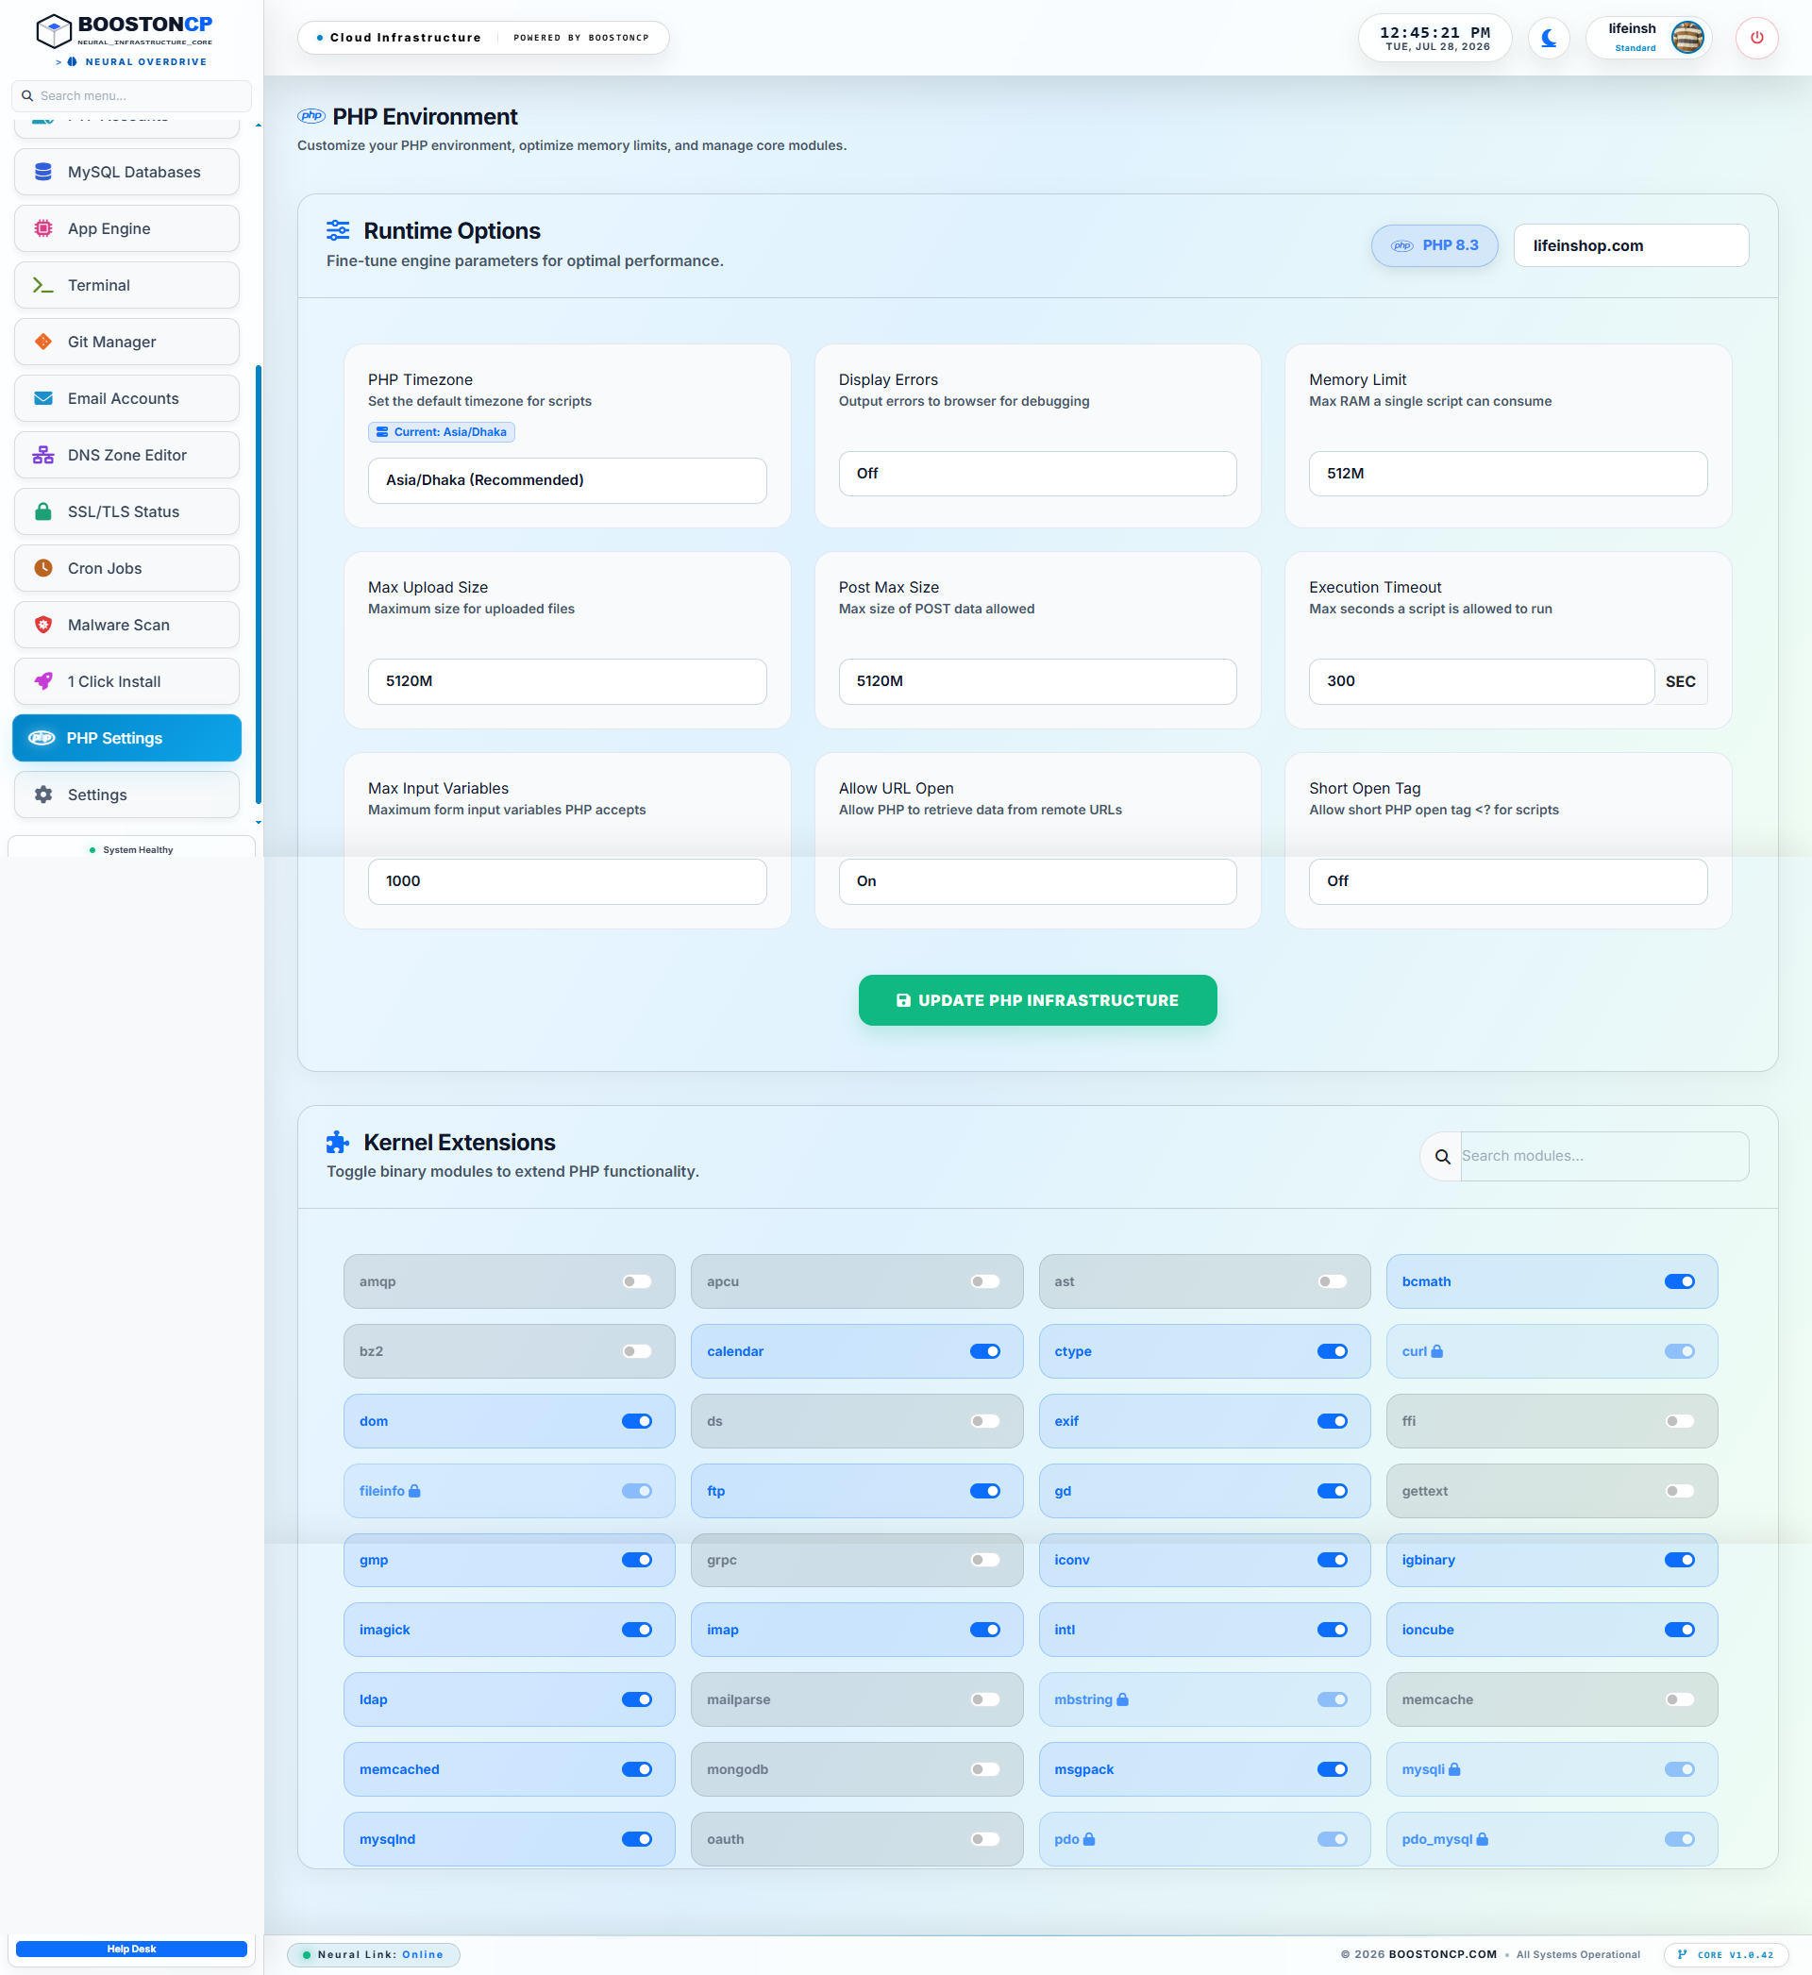Click the Settings gear icon in sidebar
Viewport: 1812px width, 1975px height.
[43, 795]
